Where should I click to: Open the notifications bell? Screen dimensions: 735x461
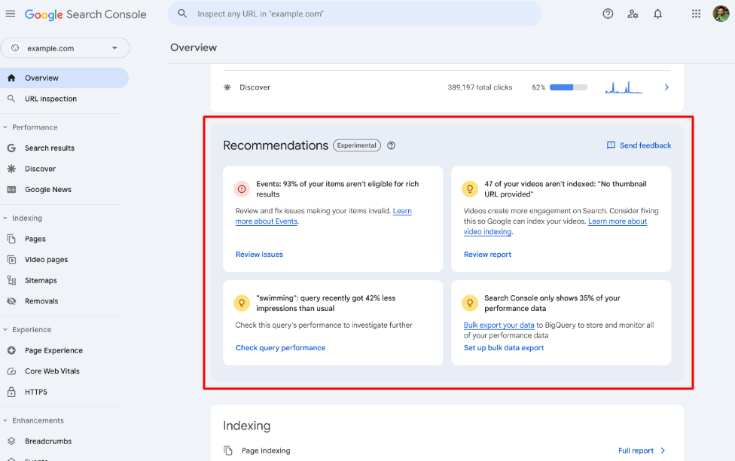657,14
